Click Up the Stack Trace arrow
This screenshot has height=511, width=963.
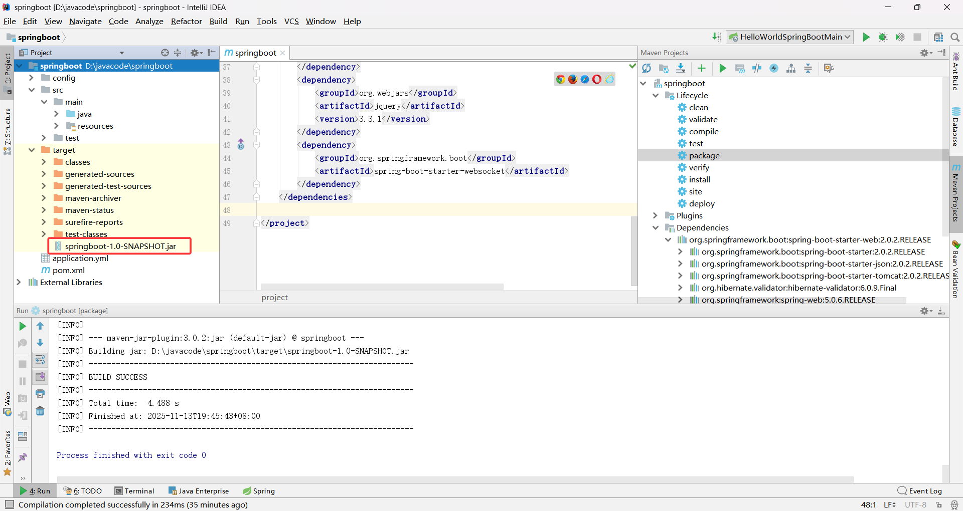click(40, 326)
